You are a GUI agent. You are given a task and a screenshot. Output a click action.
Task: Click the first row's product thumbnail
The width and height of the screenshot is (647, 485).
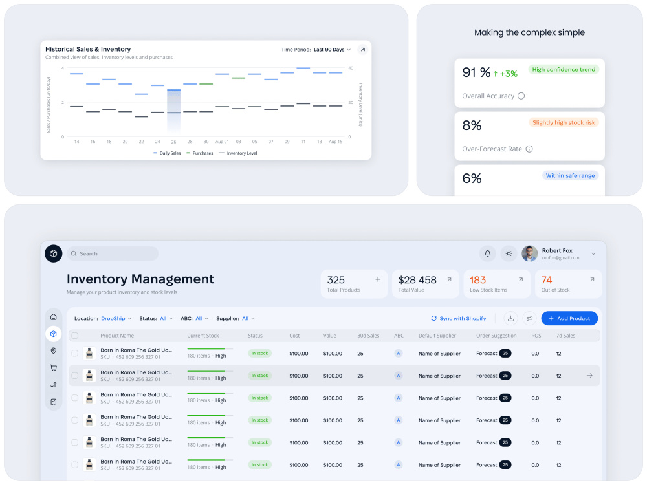click(89, 354)
